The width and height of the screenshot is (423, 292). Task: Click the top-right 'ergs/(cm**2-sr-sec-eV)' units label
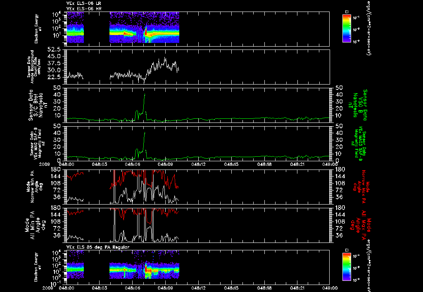click(x=368, y=28)
